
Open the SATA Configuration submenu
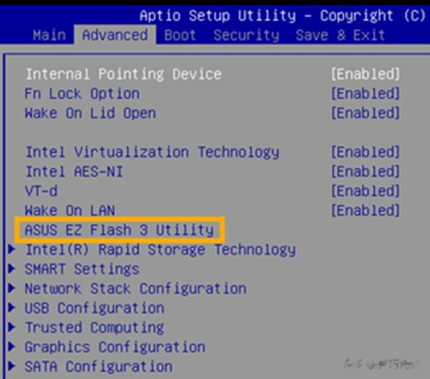pyautogui.click(x=98, y=366)
